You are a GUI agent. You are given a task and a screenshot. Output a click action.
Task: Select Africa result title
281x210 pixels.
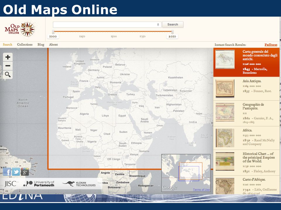click(247, 130)
